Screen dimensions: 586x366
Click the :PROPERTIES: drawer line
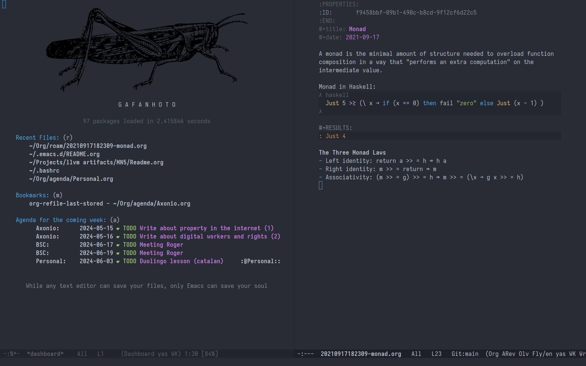pos(339,5)
